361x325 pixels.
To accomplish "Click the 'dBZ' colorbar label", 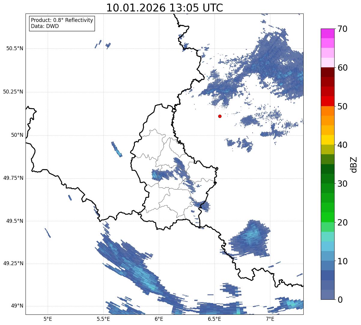I will click(x=354, y=164).
